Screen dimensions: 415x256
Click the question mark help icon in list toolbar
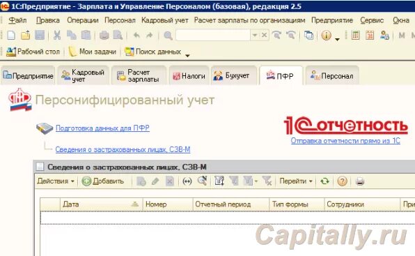(x=342, y=181)
